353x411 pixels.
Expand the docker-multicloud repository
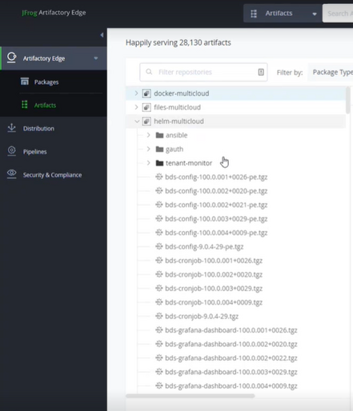pos(136,94)
